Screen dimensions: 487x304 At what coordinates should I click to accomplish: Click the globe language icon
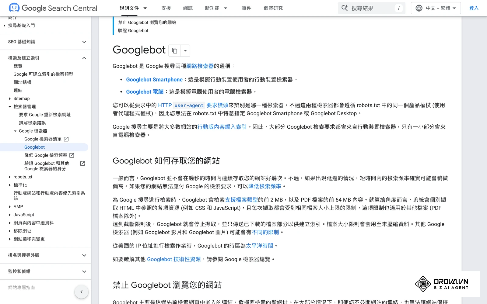tap(419, 8)
